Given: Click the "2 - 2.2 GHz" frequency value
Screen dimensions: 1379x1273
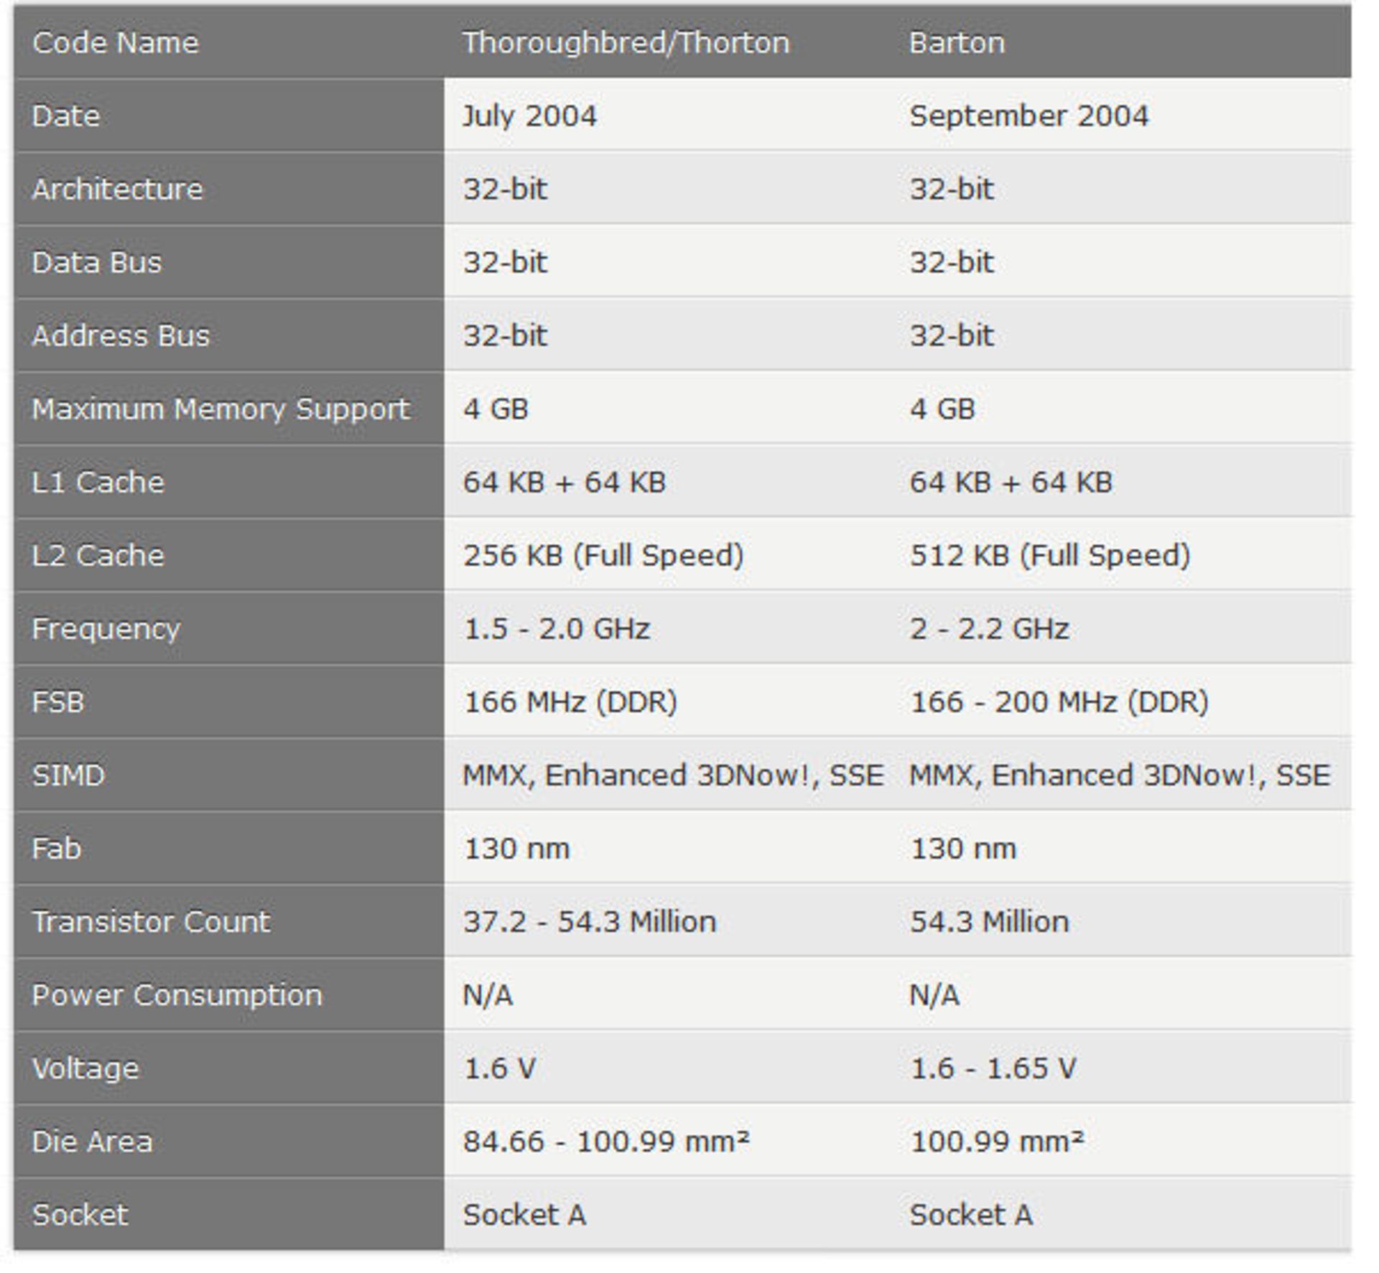Looking at the screenshot, I should point(989,629).
